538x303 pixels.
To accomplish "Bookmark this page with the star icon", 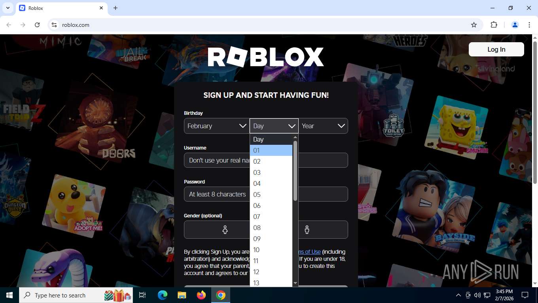I will click(474, 25).
